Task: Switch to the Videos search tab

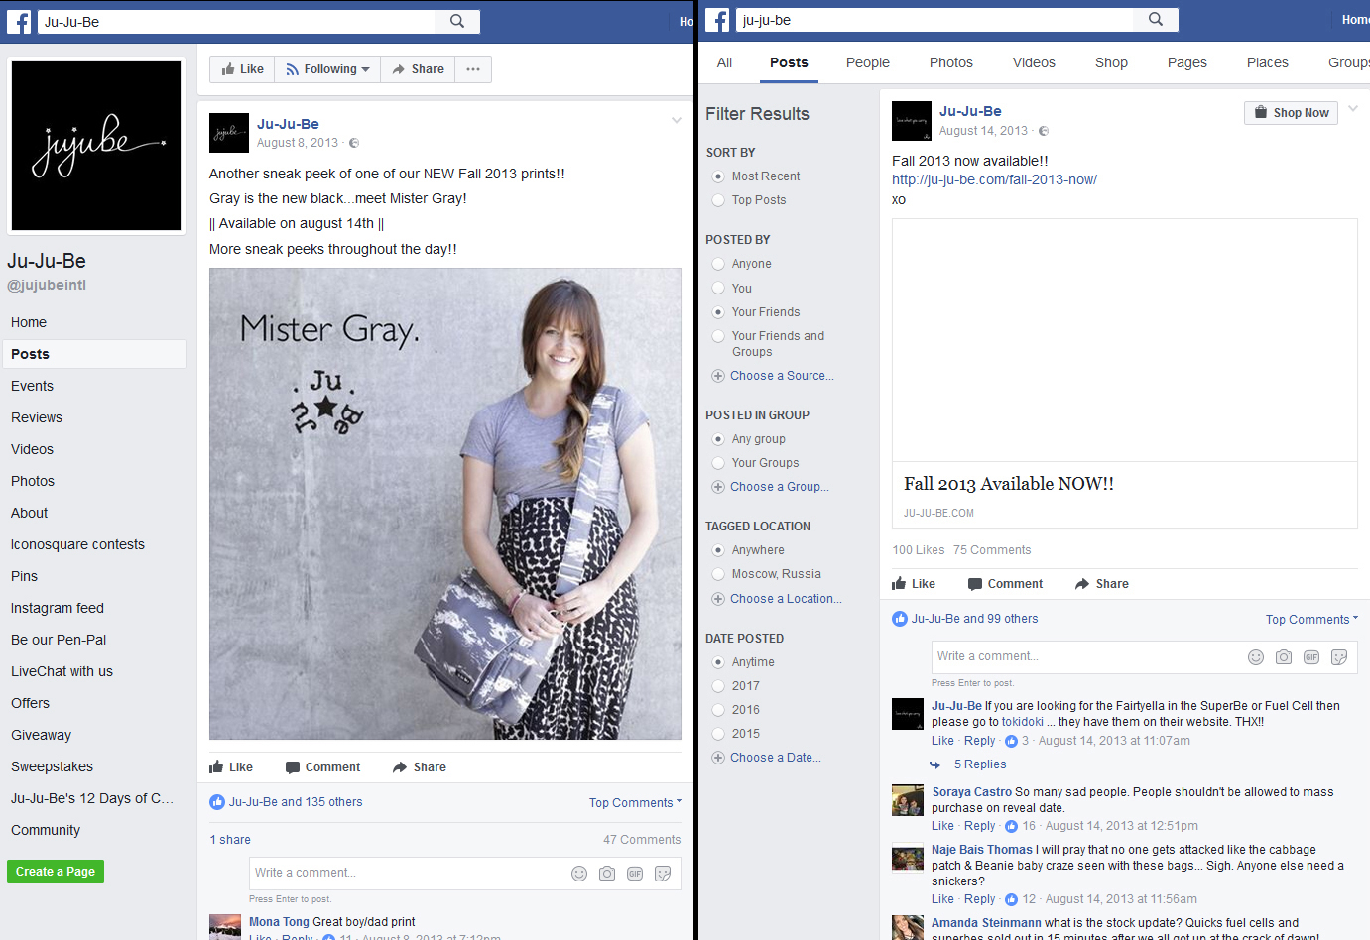Action: pos(1034,62)
